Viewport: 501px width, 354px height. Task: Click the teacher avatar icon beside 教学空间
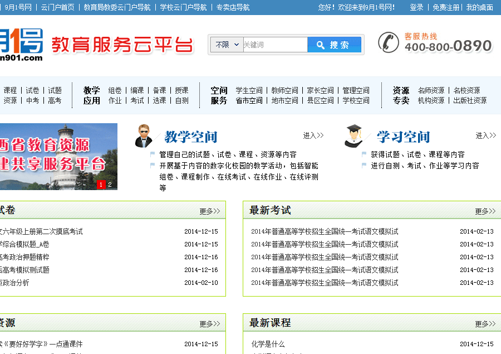(144, 136)
